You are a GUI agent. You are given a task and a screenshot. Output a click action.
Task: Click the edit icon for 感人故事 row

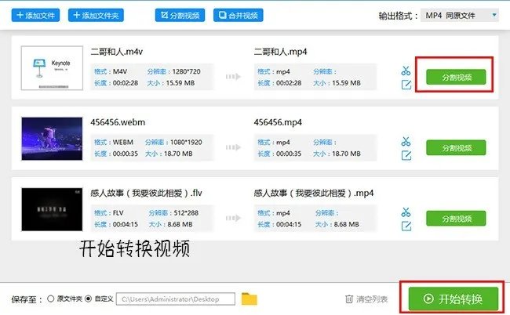[x=406, y=226]
